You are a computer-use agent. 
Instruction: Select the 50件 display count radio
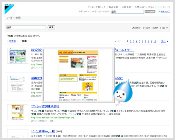[161, 28]
